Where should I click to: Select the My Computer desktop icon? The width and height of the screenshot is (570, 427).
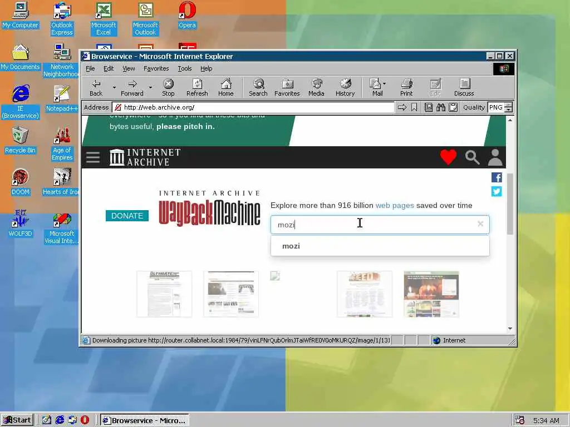pyautogui.click(x=20, y=15)
